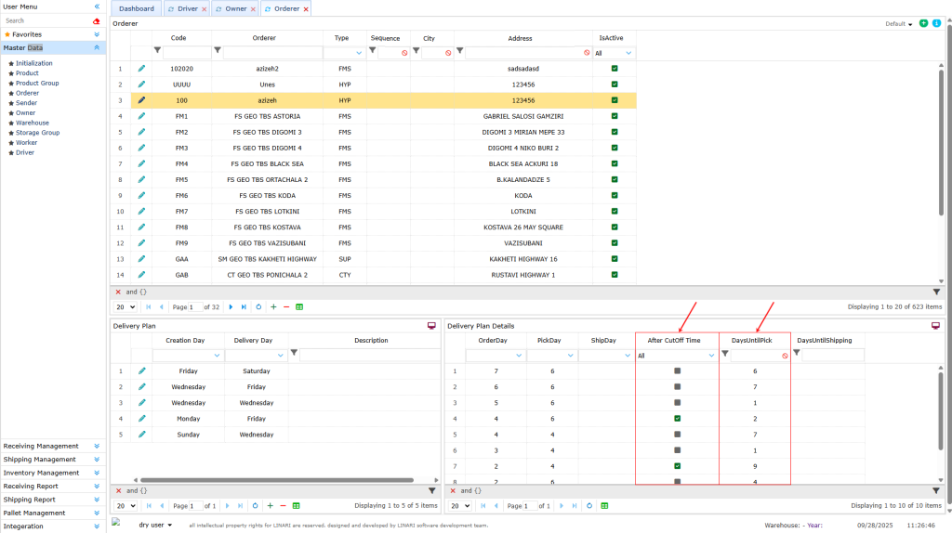
Task: Toggle IsActive checkbox for FS GEO TBS ASTORIA
Action: click(x=614, y=116)
